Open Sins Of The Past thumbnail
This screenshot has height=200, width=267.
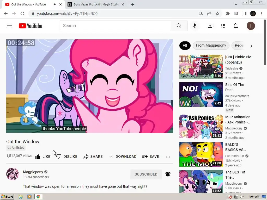[x=201, y=95]
